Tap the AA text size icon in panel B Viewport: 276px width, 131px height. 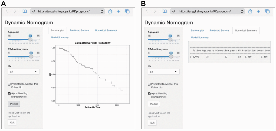click(173, 12)
